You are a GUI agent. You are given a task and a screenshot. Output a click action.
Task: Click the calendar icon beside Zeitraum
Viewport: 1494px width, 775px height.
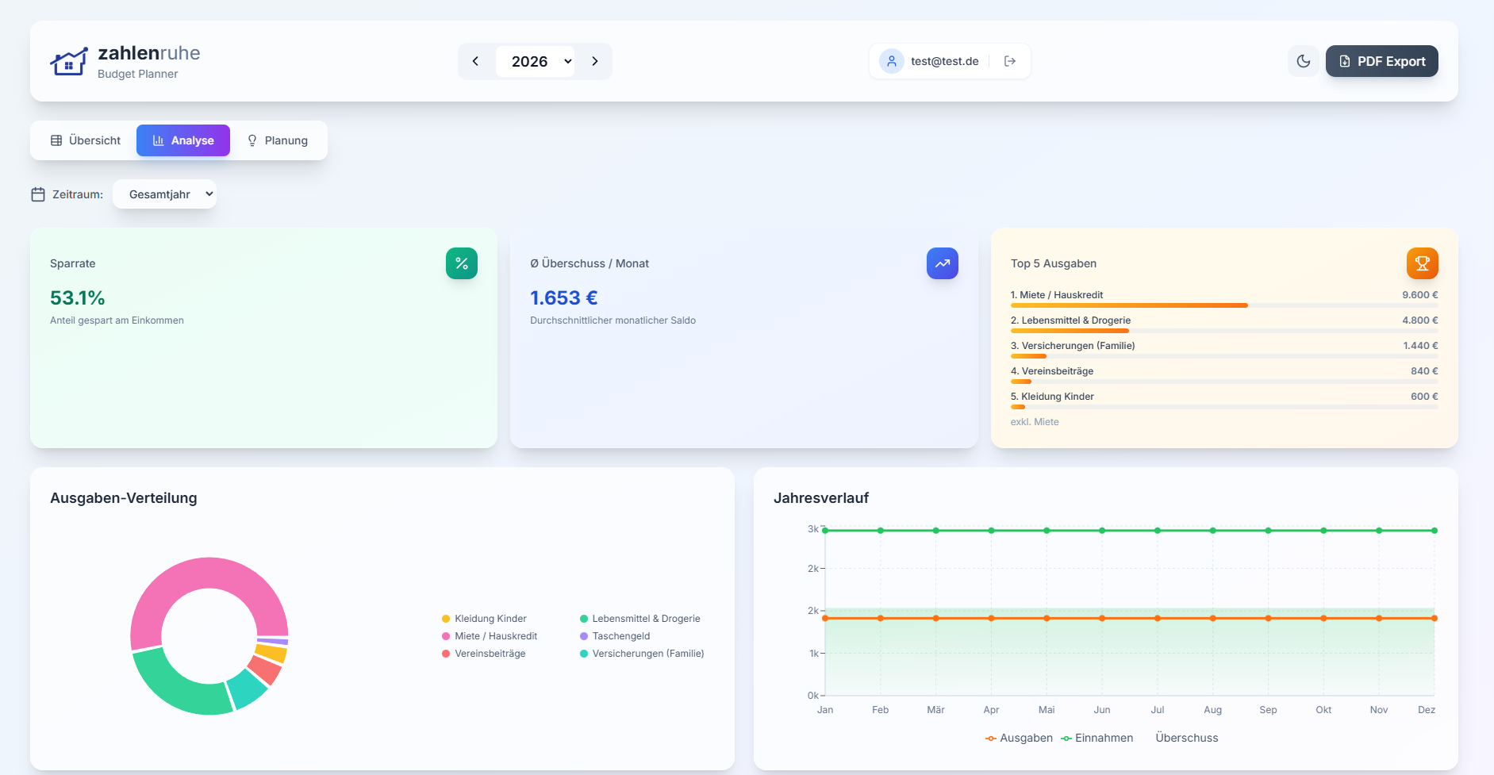coord(38,193)
